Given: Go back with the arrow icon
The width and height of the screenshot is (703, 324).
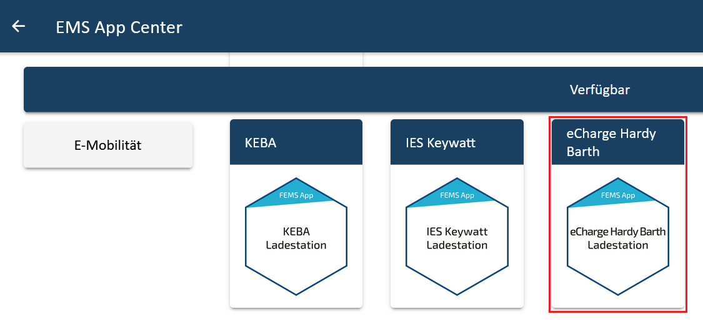Looking at the screenshot, I should click(x=18, y=26).
